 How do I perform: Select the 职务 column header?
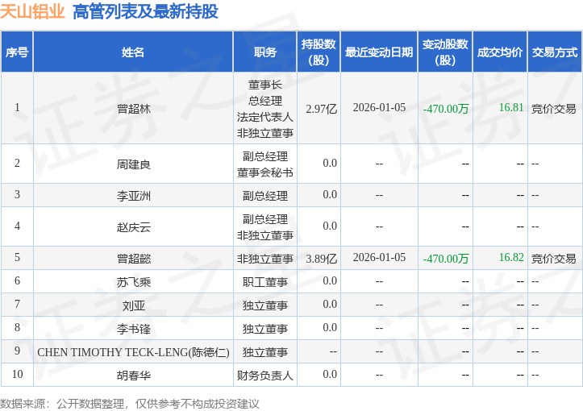[265, 52]
